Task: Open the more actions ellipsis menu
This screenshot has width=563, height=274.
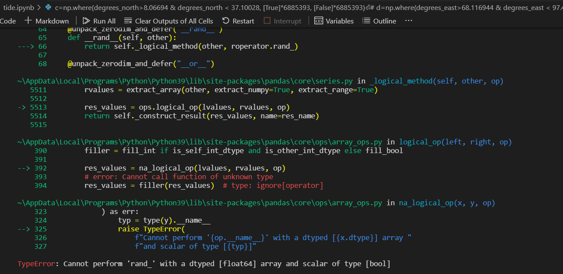Action: point(408,21)
